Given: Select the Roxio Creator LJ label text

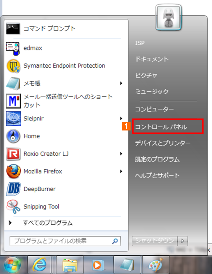Looking at the screenshot, I should (x=46, y=154).
